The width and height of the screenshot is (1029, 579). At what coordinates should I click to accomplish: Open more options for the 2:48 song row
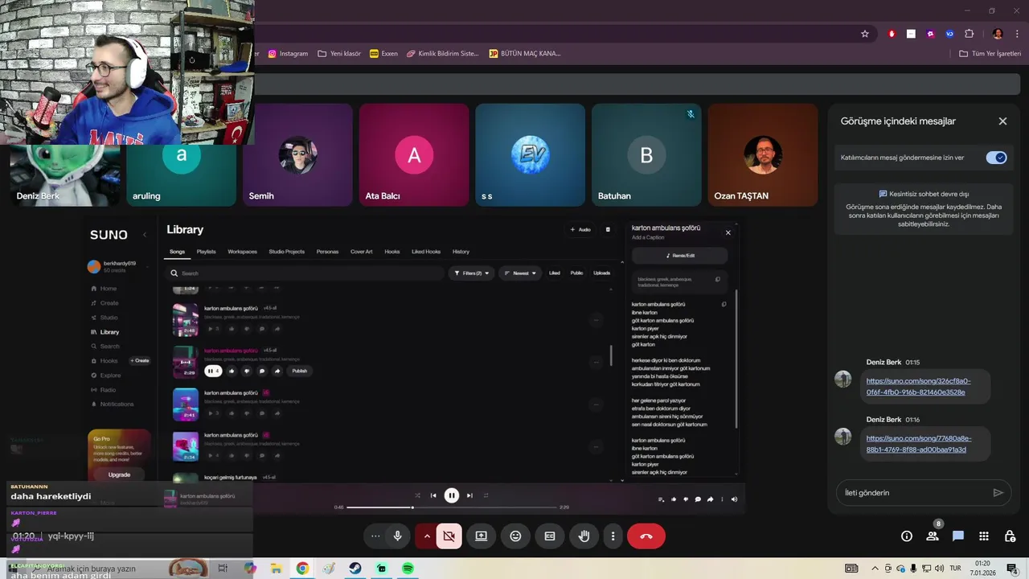[x=596, y=320]
